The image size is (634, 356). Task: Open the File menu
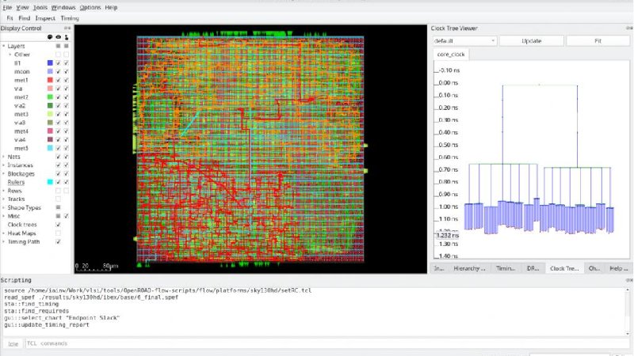(7, 7)
